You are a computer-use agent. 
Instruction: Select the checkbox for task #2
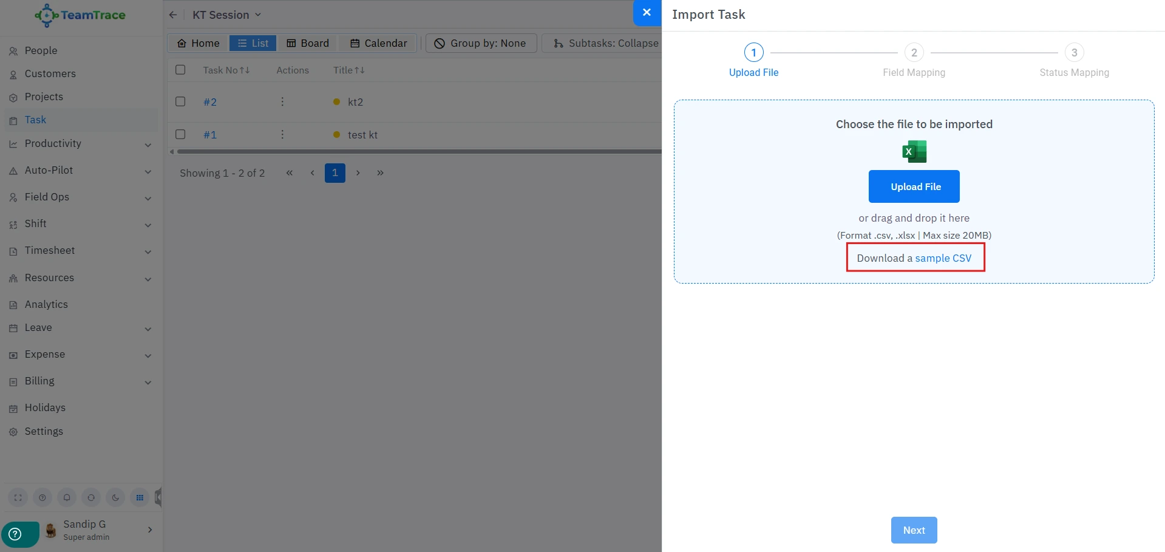180,101
